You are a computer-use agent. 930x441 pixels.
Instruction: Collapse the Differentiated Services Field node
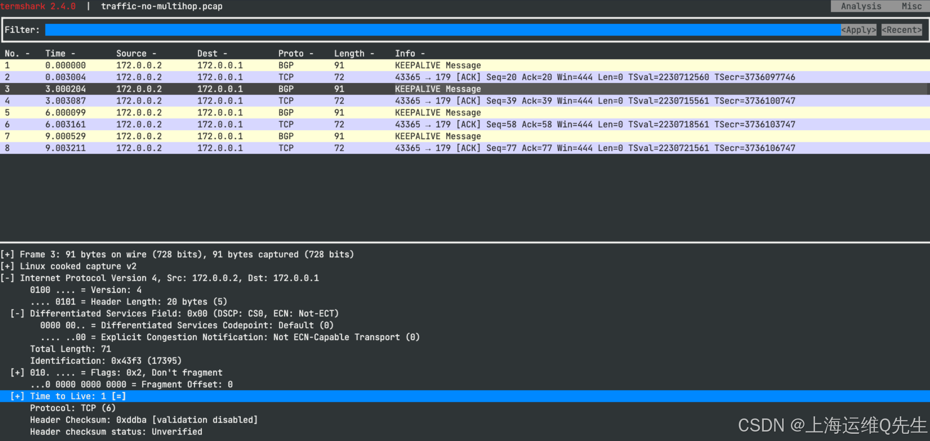point(17,314)
